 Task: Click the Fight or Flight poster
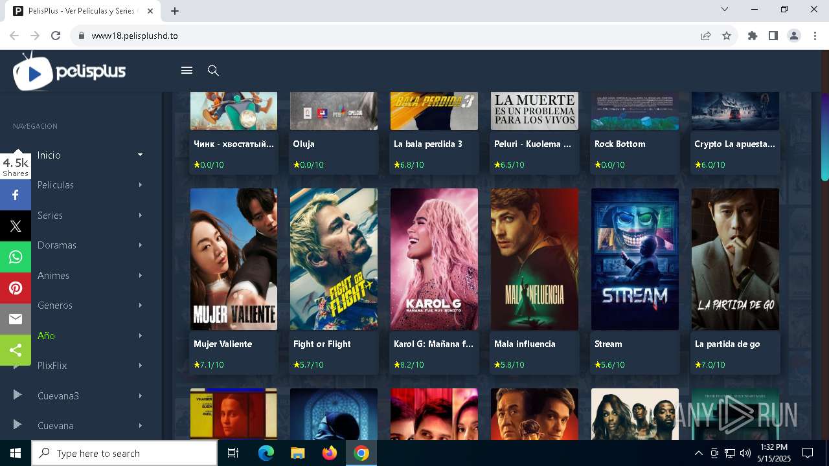pyautogui.click(x=334, y=259)
